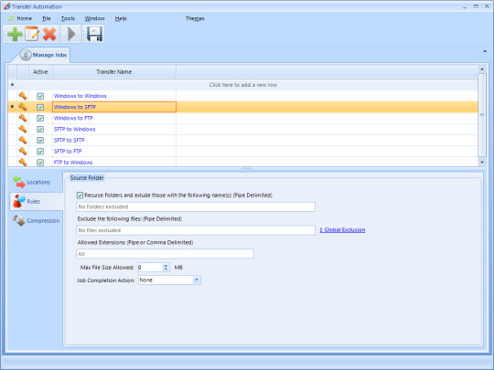
Task: Open the Tools menu
Action: tap(68, 18)
